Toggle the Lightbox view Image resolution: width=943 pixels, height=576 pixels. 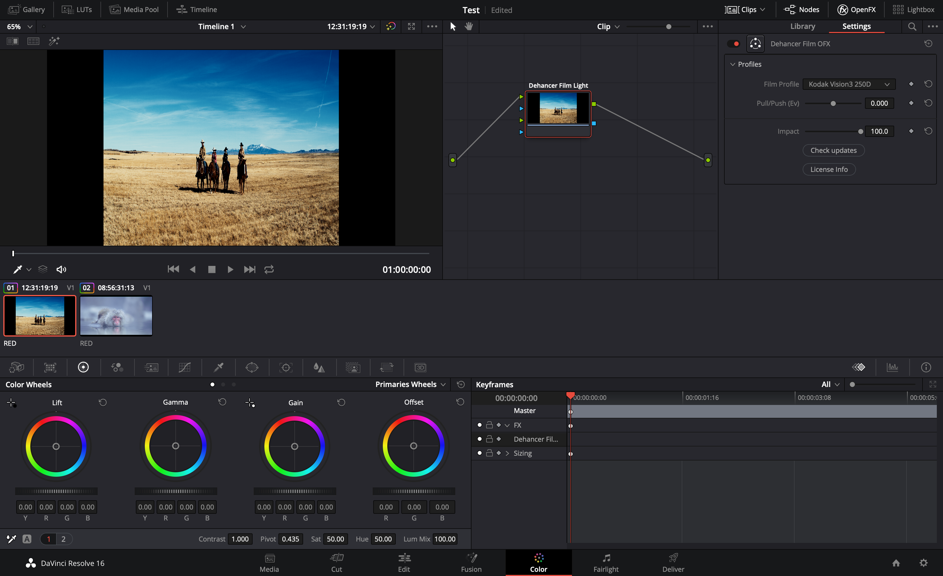(914, 10)
